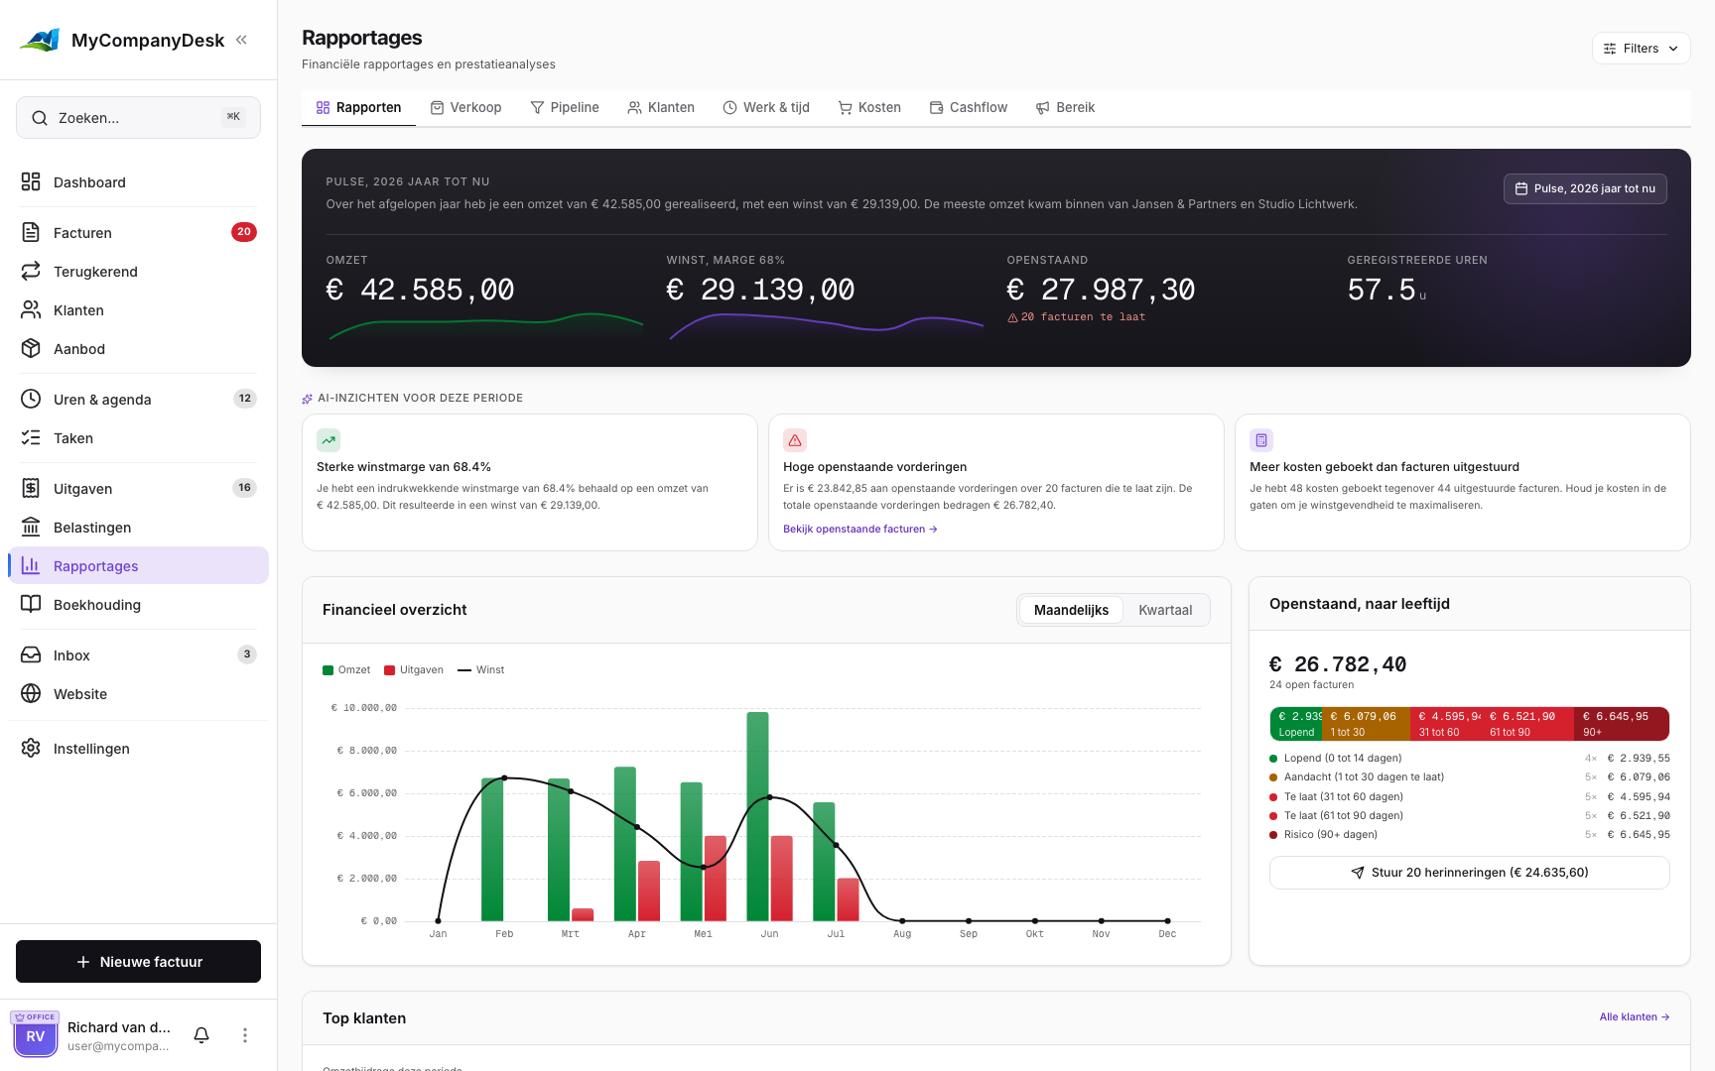
Task: Toggle the Omzet legend series
Action: pos(346,670)
